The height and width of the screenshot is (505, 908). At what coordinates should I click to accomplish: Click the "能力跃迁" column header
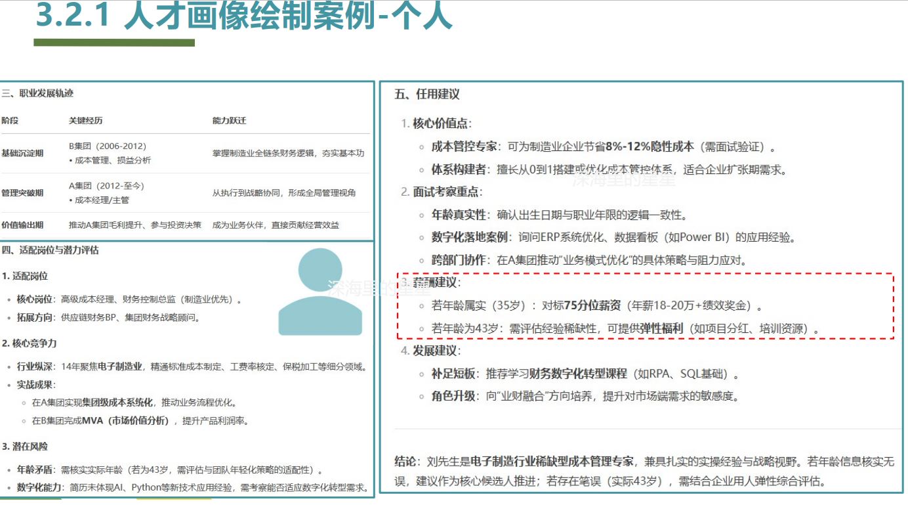point(229,121)
